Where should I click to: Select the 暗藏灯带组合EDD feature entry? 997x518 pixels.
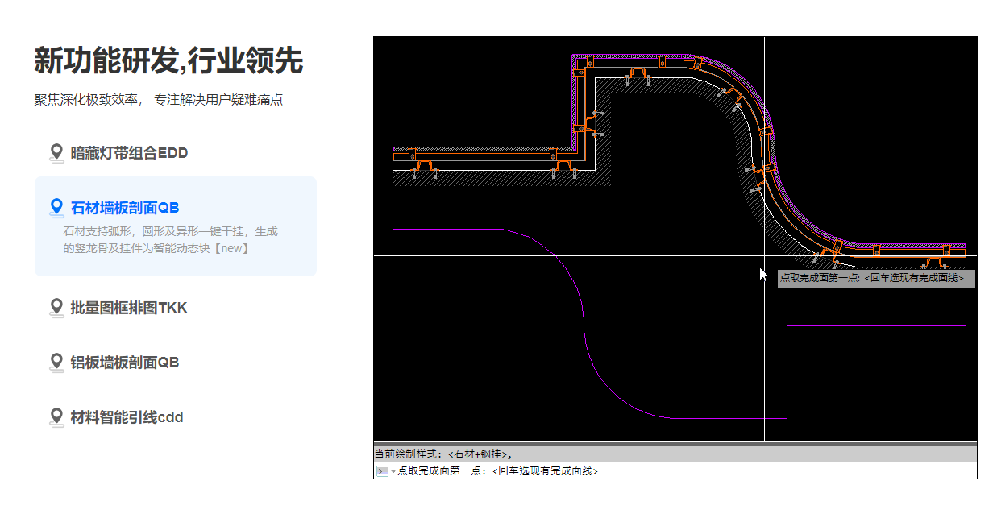coord(128,152)
